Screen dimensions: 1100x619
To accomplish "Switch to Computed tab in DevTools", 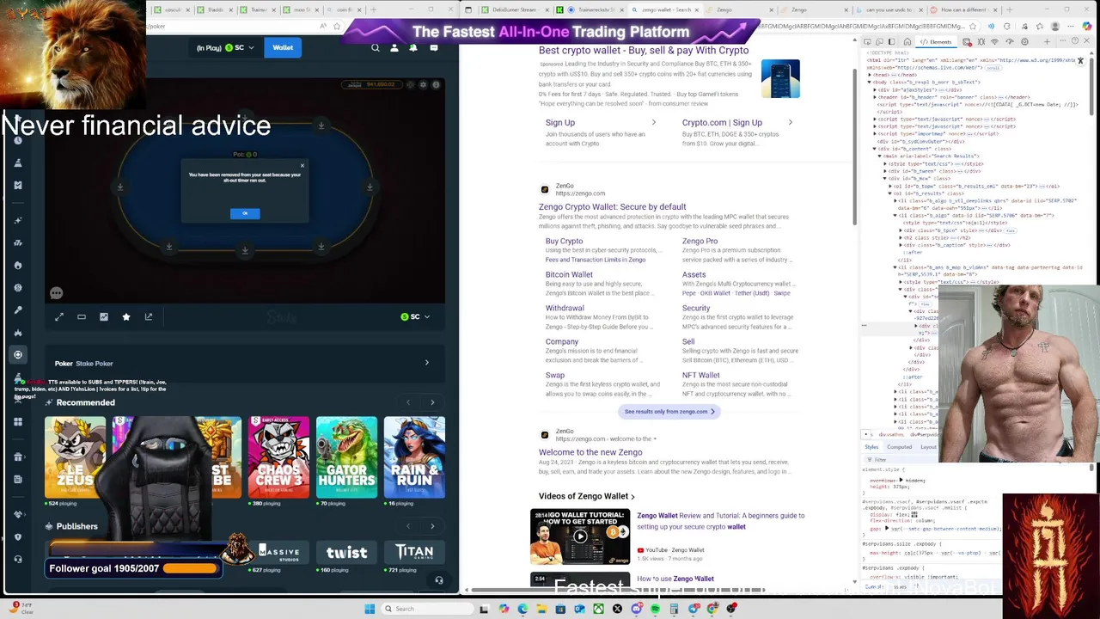I will (x=899, y=447).
